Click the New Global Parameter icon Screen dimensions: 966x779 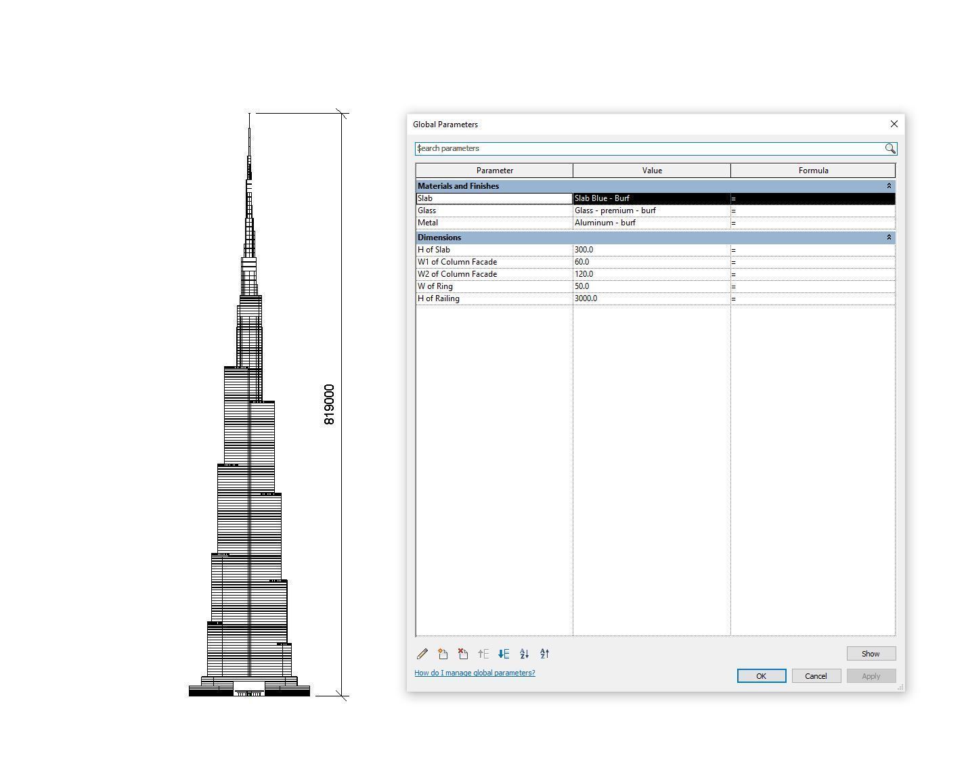point(443,654)
